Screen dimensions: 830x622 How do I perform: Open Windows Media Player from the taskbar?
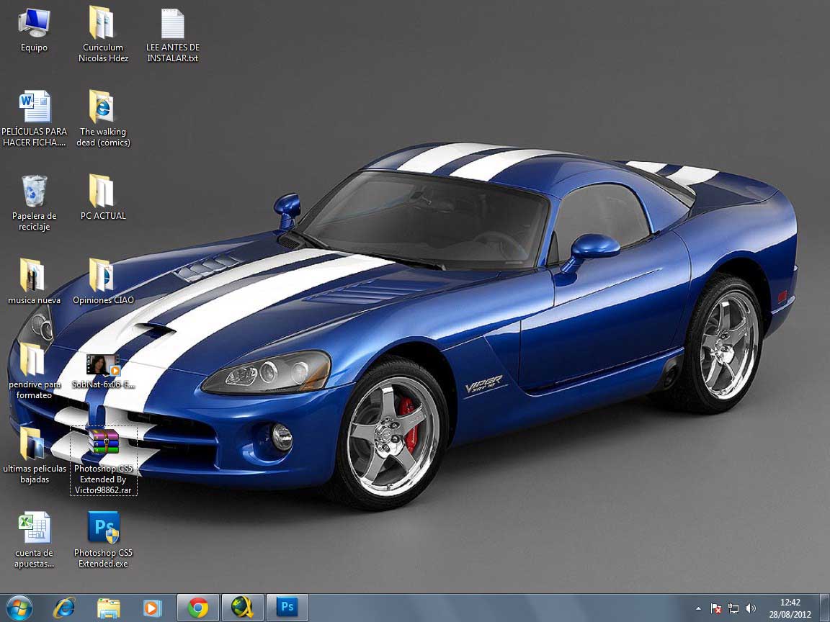152,608
